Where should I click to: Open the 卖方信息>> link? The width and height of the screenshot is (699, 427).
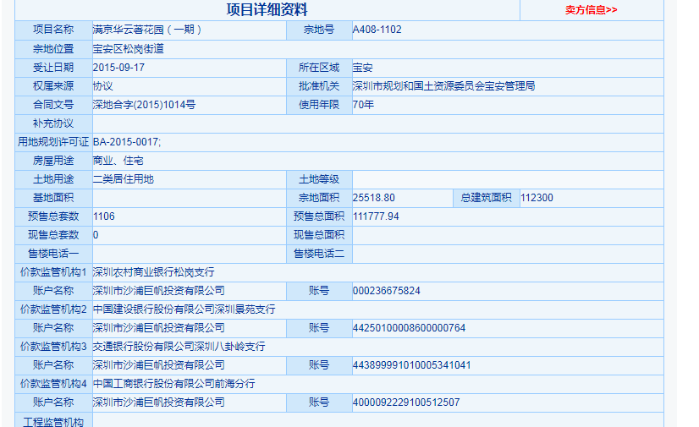coord(591,10)
